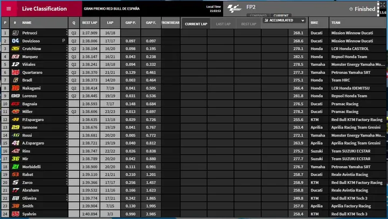Click the FP2 session label
The height and width of the screenshot is (219, 388).
251,7
